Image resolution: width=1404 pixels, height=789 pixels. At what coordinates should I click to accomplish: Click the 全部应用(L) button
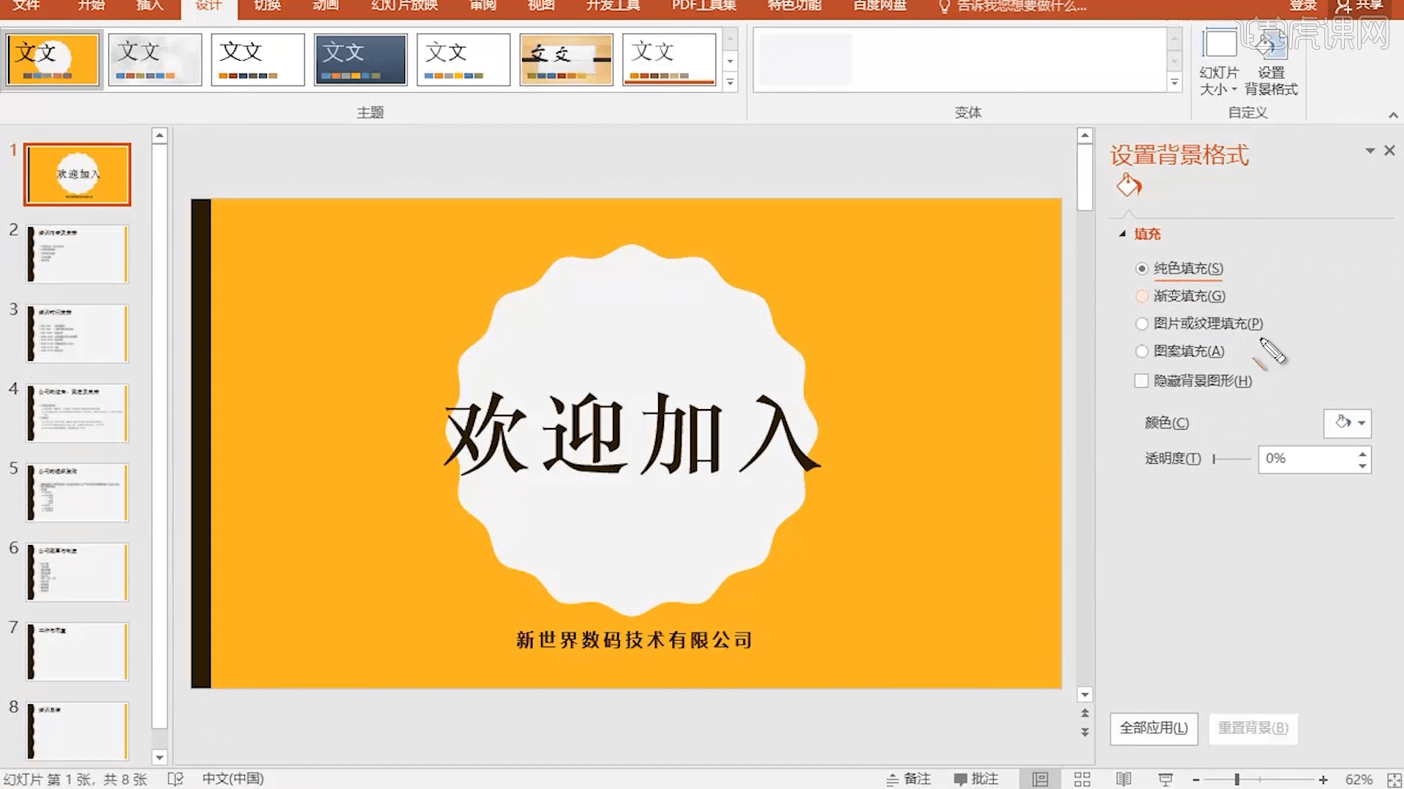coord(1154,728)
